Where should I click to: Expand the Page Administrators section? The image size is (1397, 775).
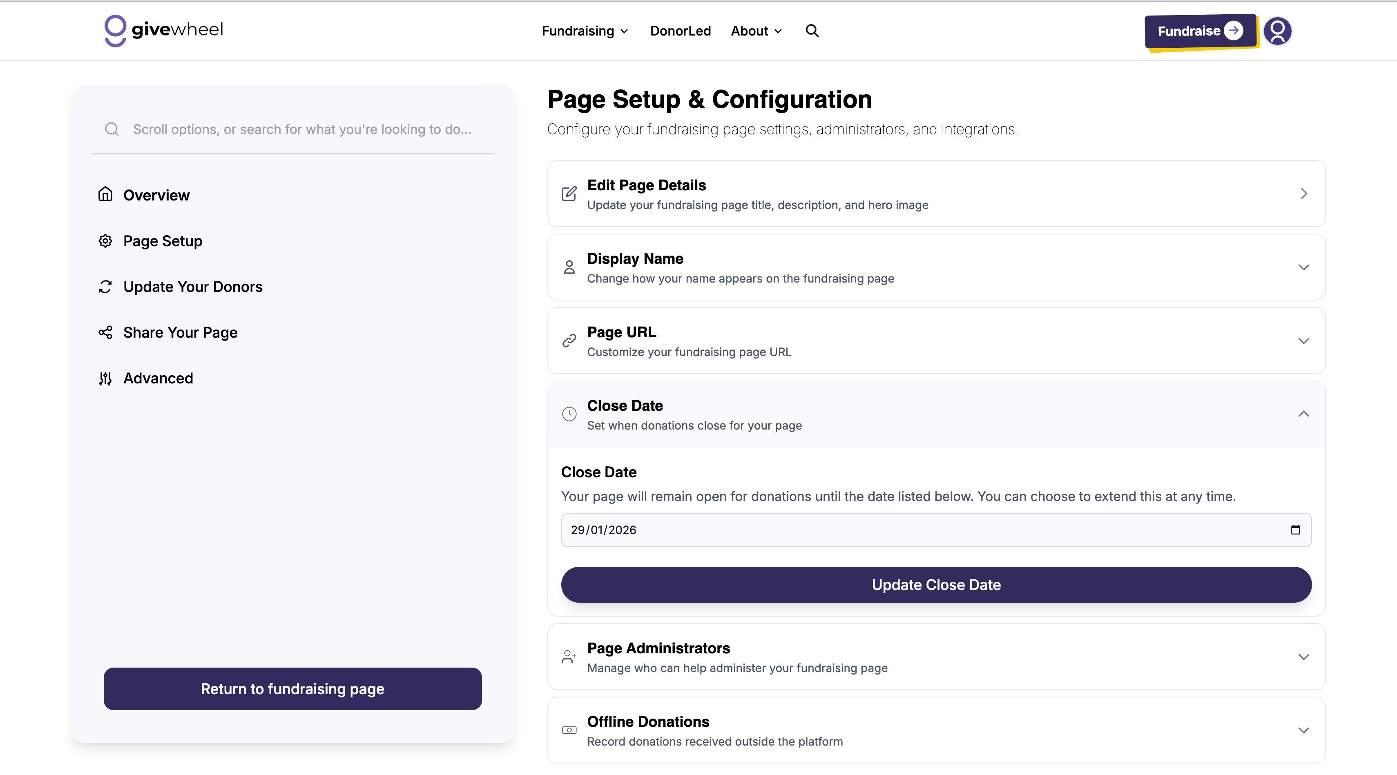(1303, 657)
